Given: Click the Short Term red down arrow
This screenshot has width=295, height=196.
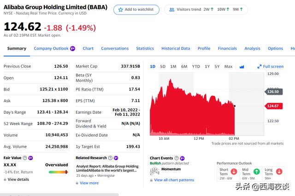Looking at the screenshot, I should 234,171.
